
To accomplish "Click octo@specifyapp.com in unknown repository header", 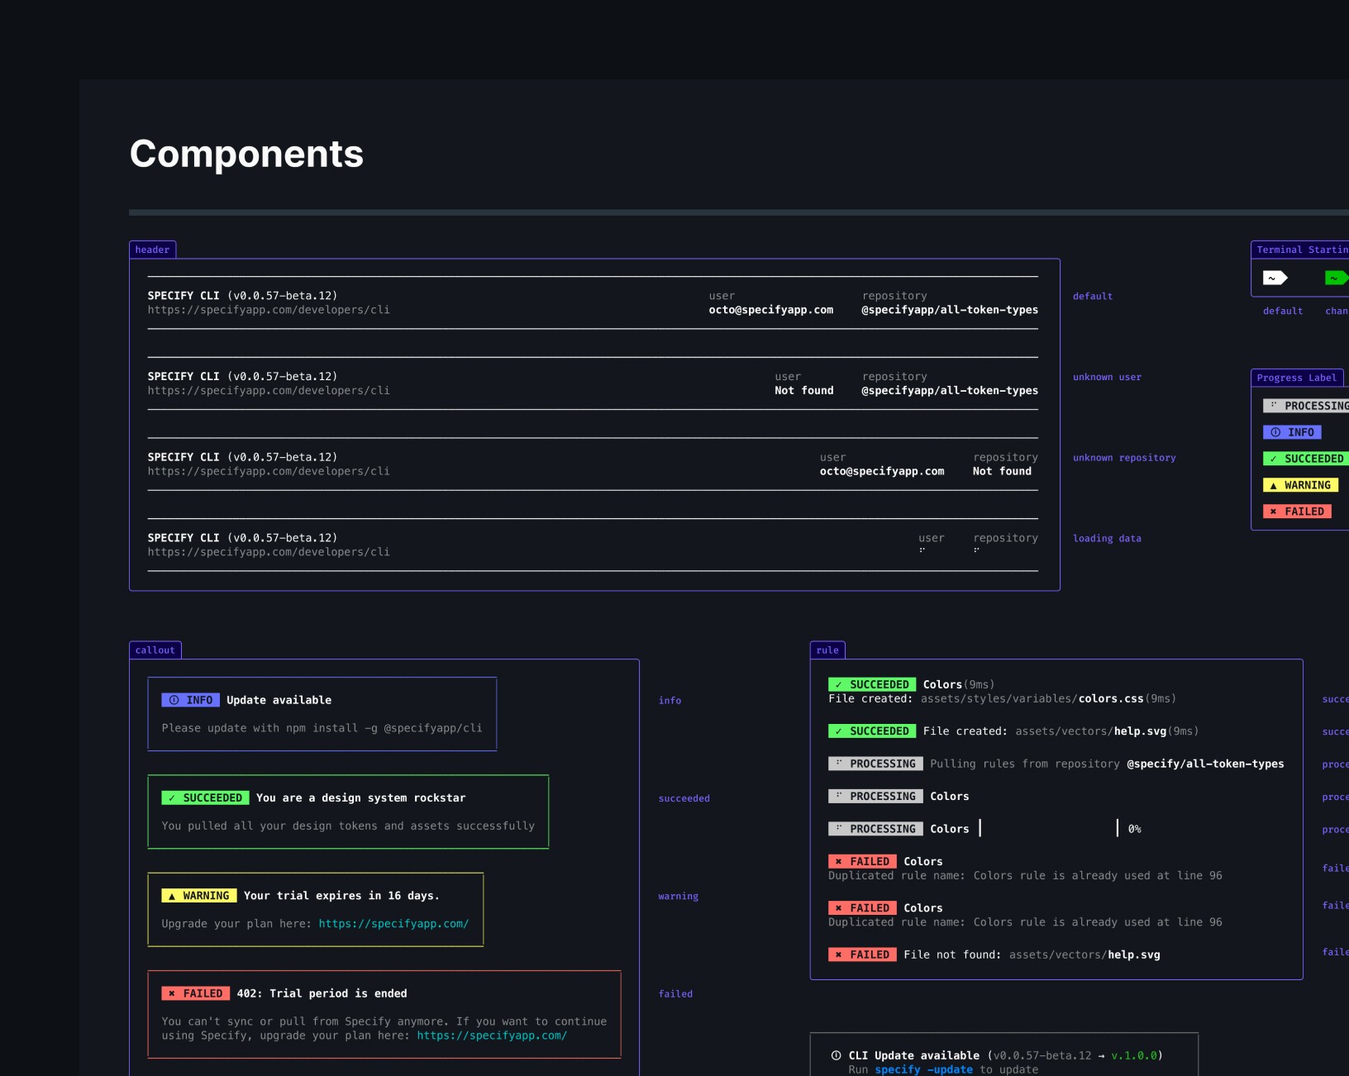I will coord(882,471).
